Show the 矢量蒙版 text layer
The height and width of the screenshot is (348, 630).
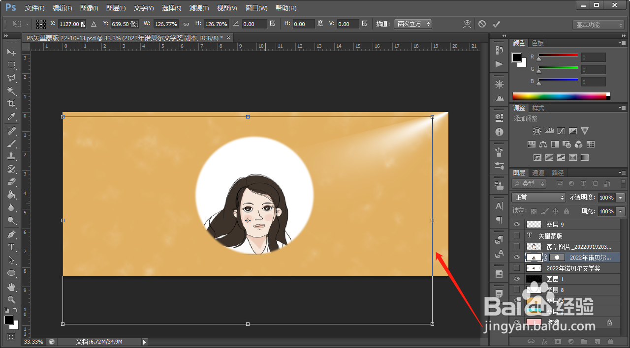516,235
